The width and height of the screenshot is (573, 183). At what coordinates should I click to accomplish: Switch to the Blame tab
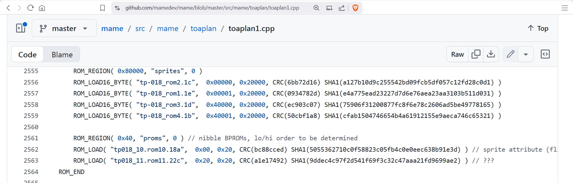(x=62, y=55)
